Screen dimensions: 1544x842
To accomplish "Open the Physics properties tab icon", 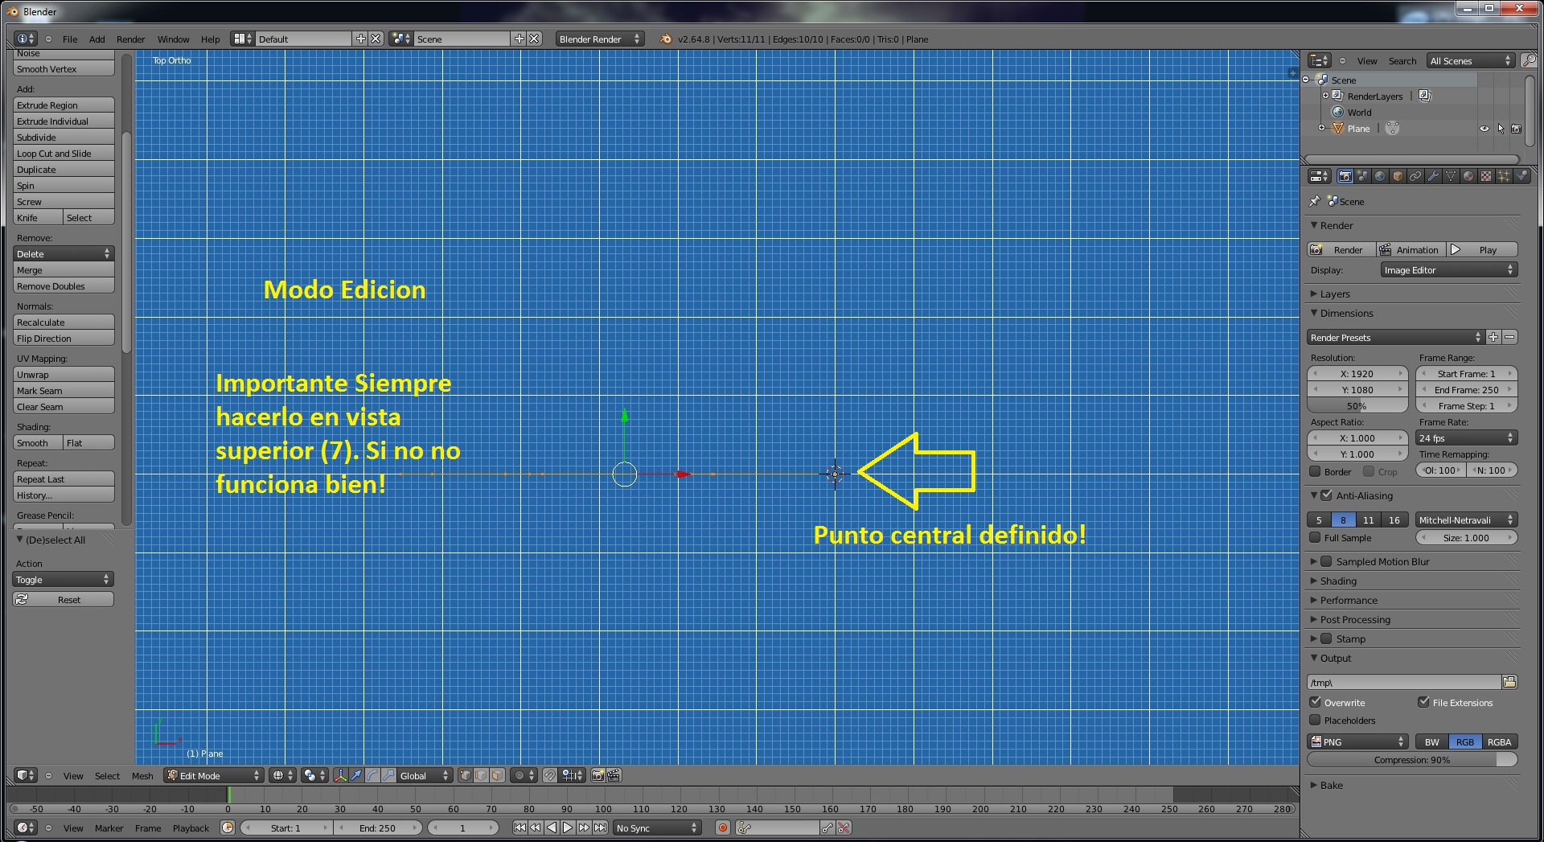I will pos(1521,176).
